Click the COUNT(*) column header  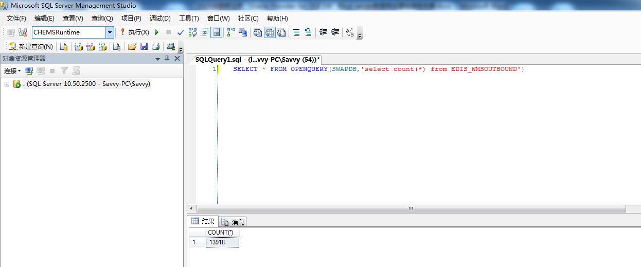[222, 233]
